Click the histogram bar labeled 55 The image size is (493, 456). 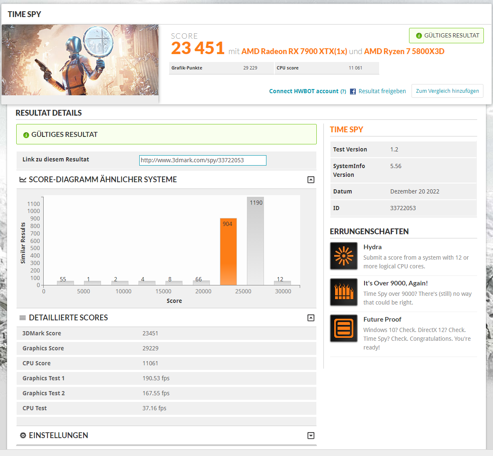65,283
